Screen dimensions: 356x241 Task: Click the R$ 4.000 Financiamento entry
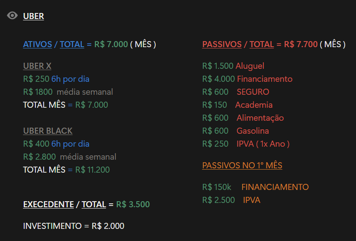(247, 79)
